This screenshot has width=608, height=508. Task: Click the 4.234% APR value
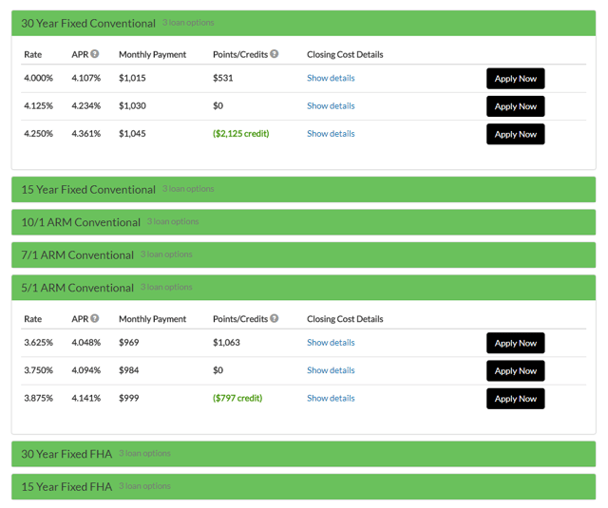click(86, 105)
